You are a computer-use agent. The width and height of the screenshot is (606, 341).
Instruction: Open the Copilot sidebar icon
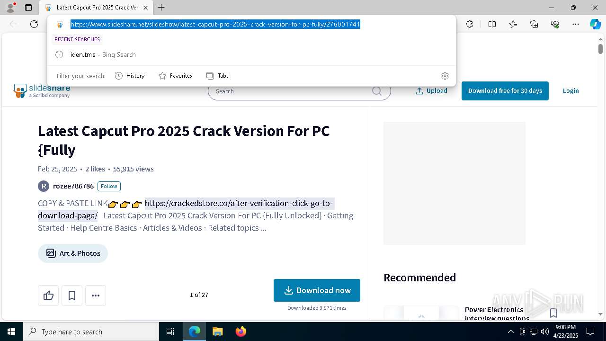[x=595, y=24]
